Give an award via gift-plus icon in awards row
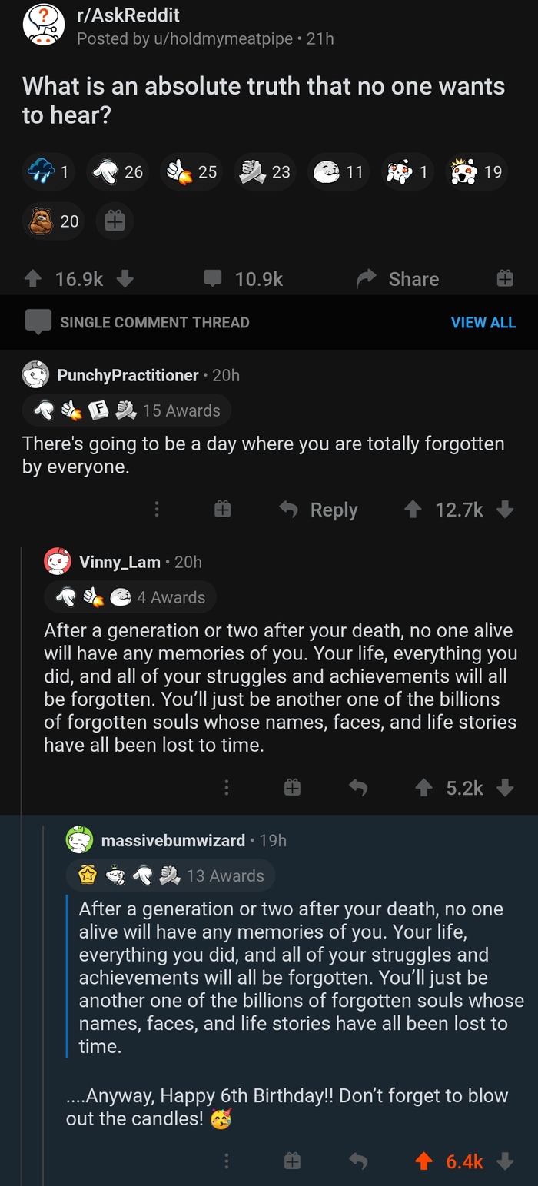This screenshot has height=1186, width=538. (x=115, y=221)
